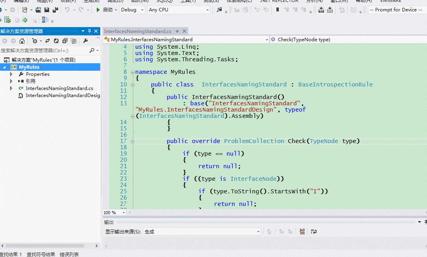This screenshot has height=257, width=427.
Task: Toggle the bookmark icon in toolbar
Action: click(x=278, y=10)
